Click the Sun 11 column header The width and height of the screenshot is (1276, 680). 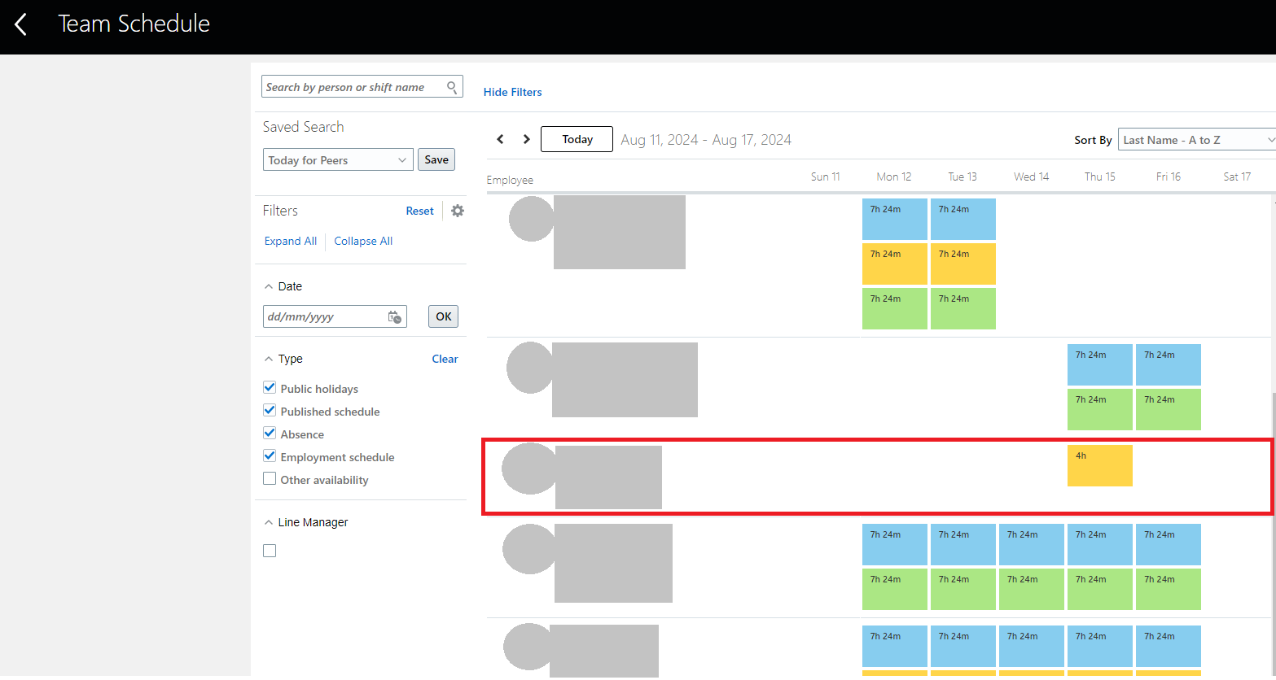tap(826, 177)
